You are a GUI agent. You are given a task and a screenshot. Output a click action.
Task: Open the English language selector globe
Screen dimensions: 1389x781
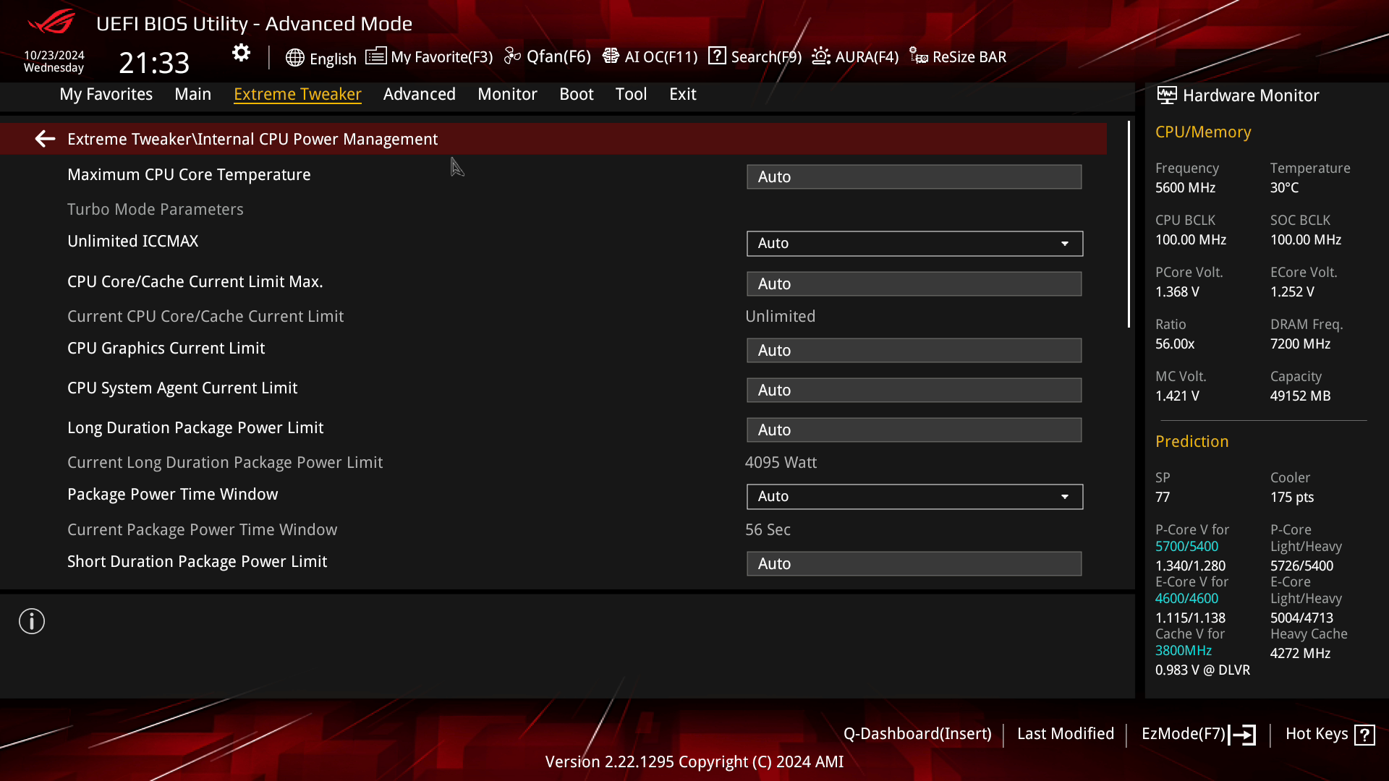[x=295, y=59]
